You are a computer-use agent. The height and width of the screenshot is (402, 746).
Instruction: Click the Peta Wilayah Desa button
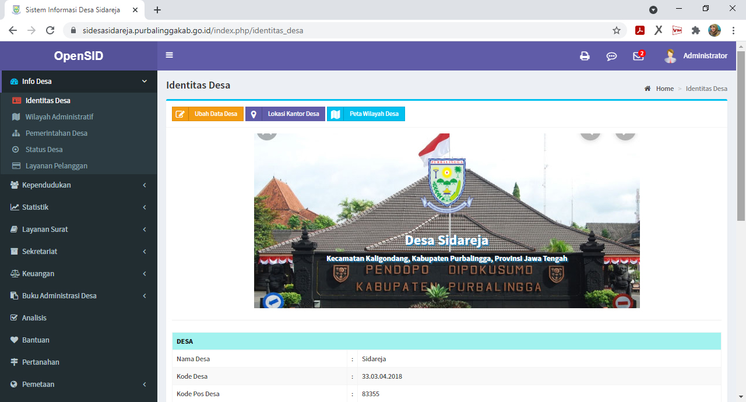pos(366,114)
